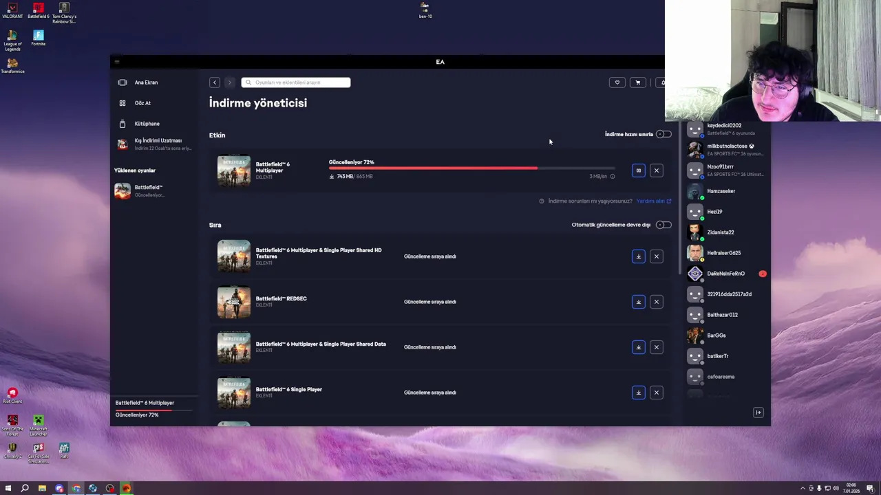Open the shopping cart icon
The height and width of the screenshot is (495, 881).
[638, 82]
